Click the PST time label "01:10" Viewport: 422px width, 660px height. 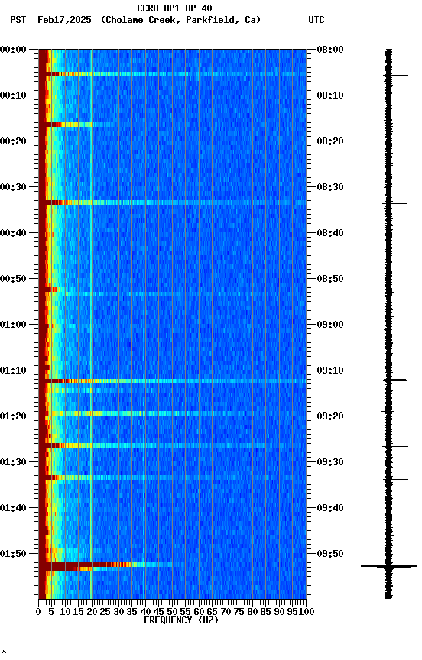(x=13, y=370)
